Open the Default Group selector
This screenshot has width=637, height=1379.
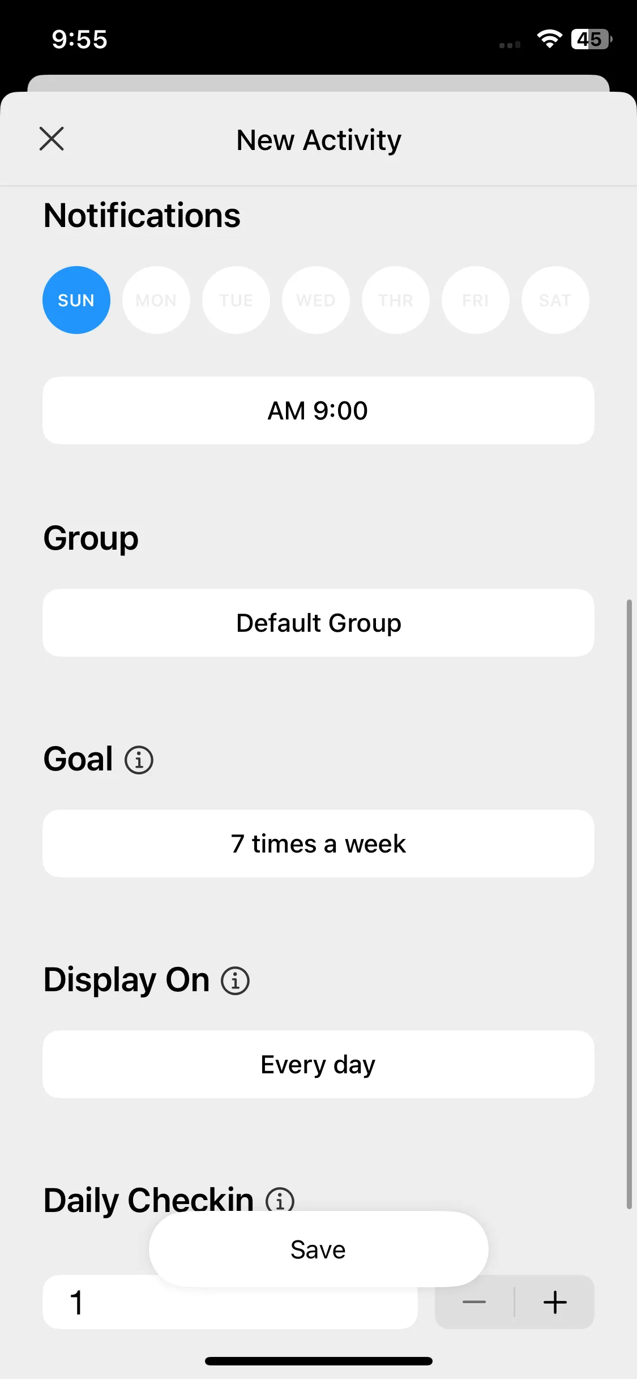pyautogui.click(x=318, y=623)
